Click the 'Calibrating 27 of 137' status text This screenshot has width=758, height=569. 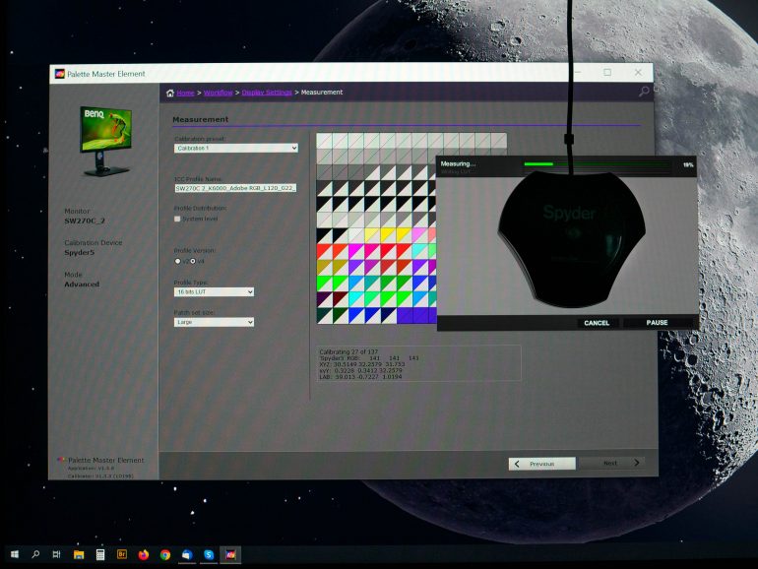[348, 352]
